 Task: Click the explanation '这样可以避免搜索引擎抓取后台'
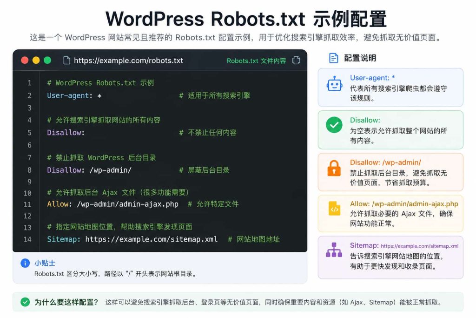coord(273,302)
